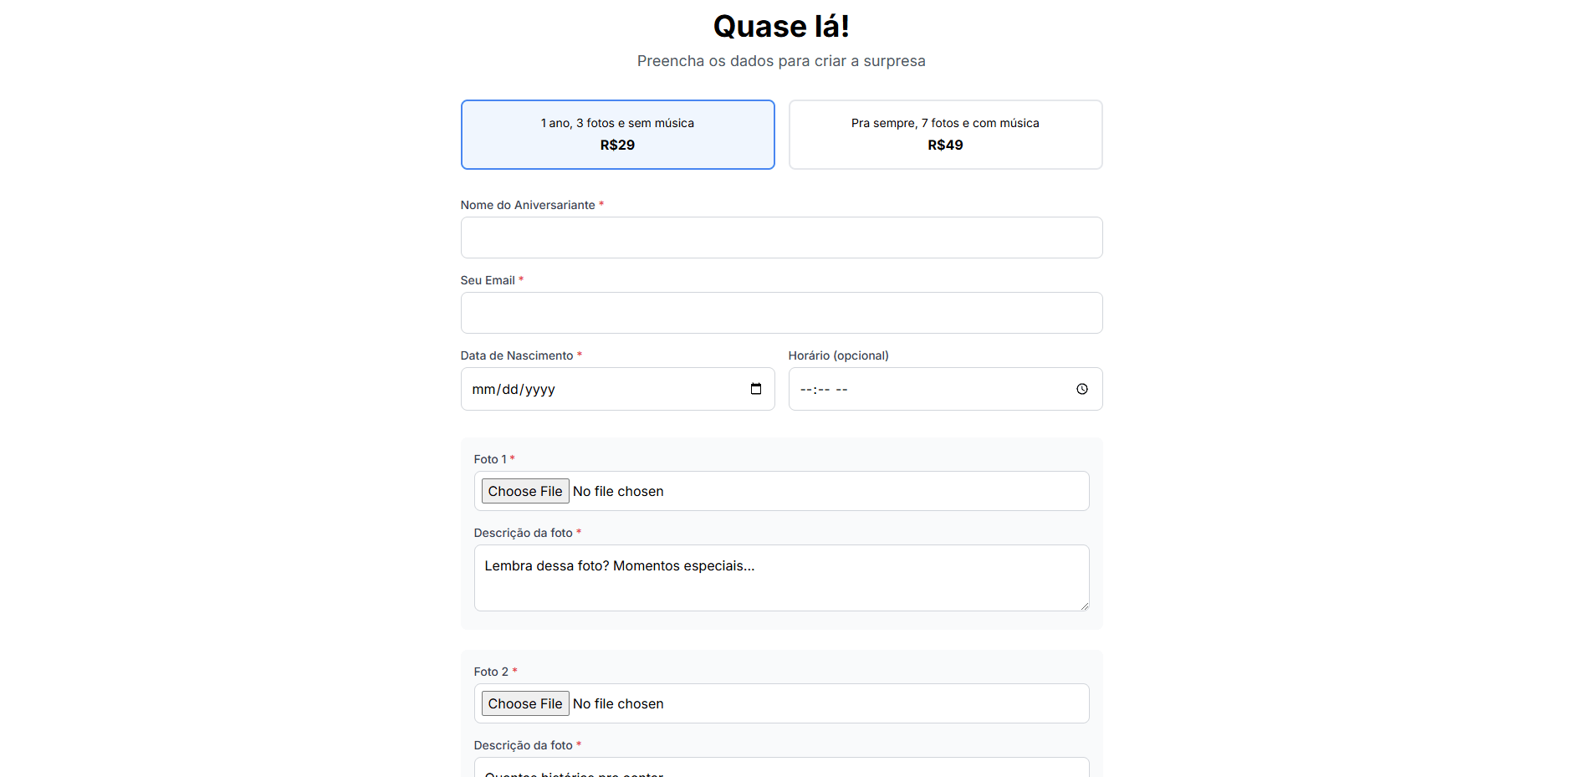1569x777 pixels.
Task: Click 'No file chosen' text for Foto 1
Action: coord(618,492)
